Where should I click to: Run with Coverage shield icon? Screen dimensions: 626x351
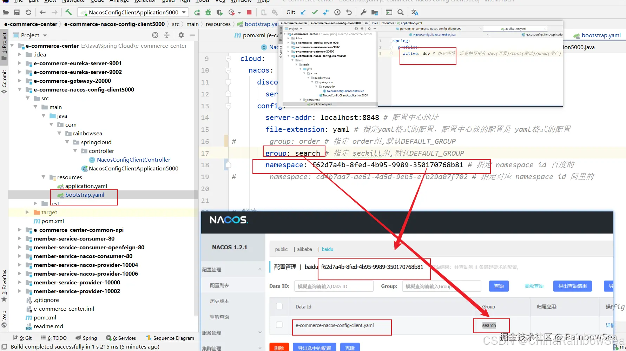220,13
